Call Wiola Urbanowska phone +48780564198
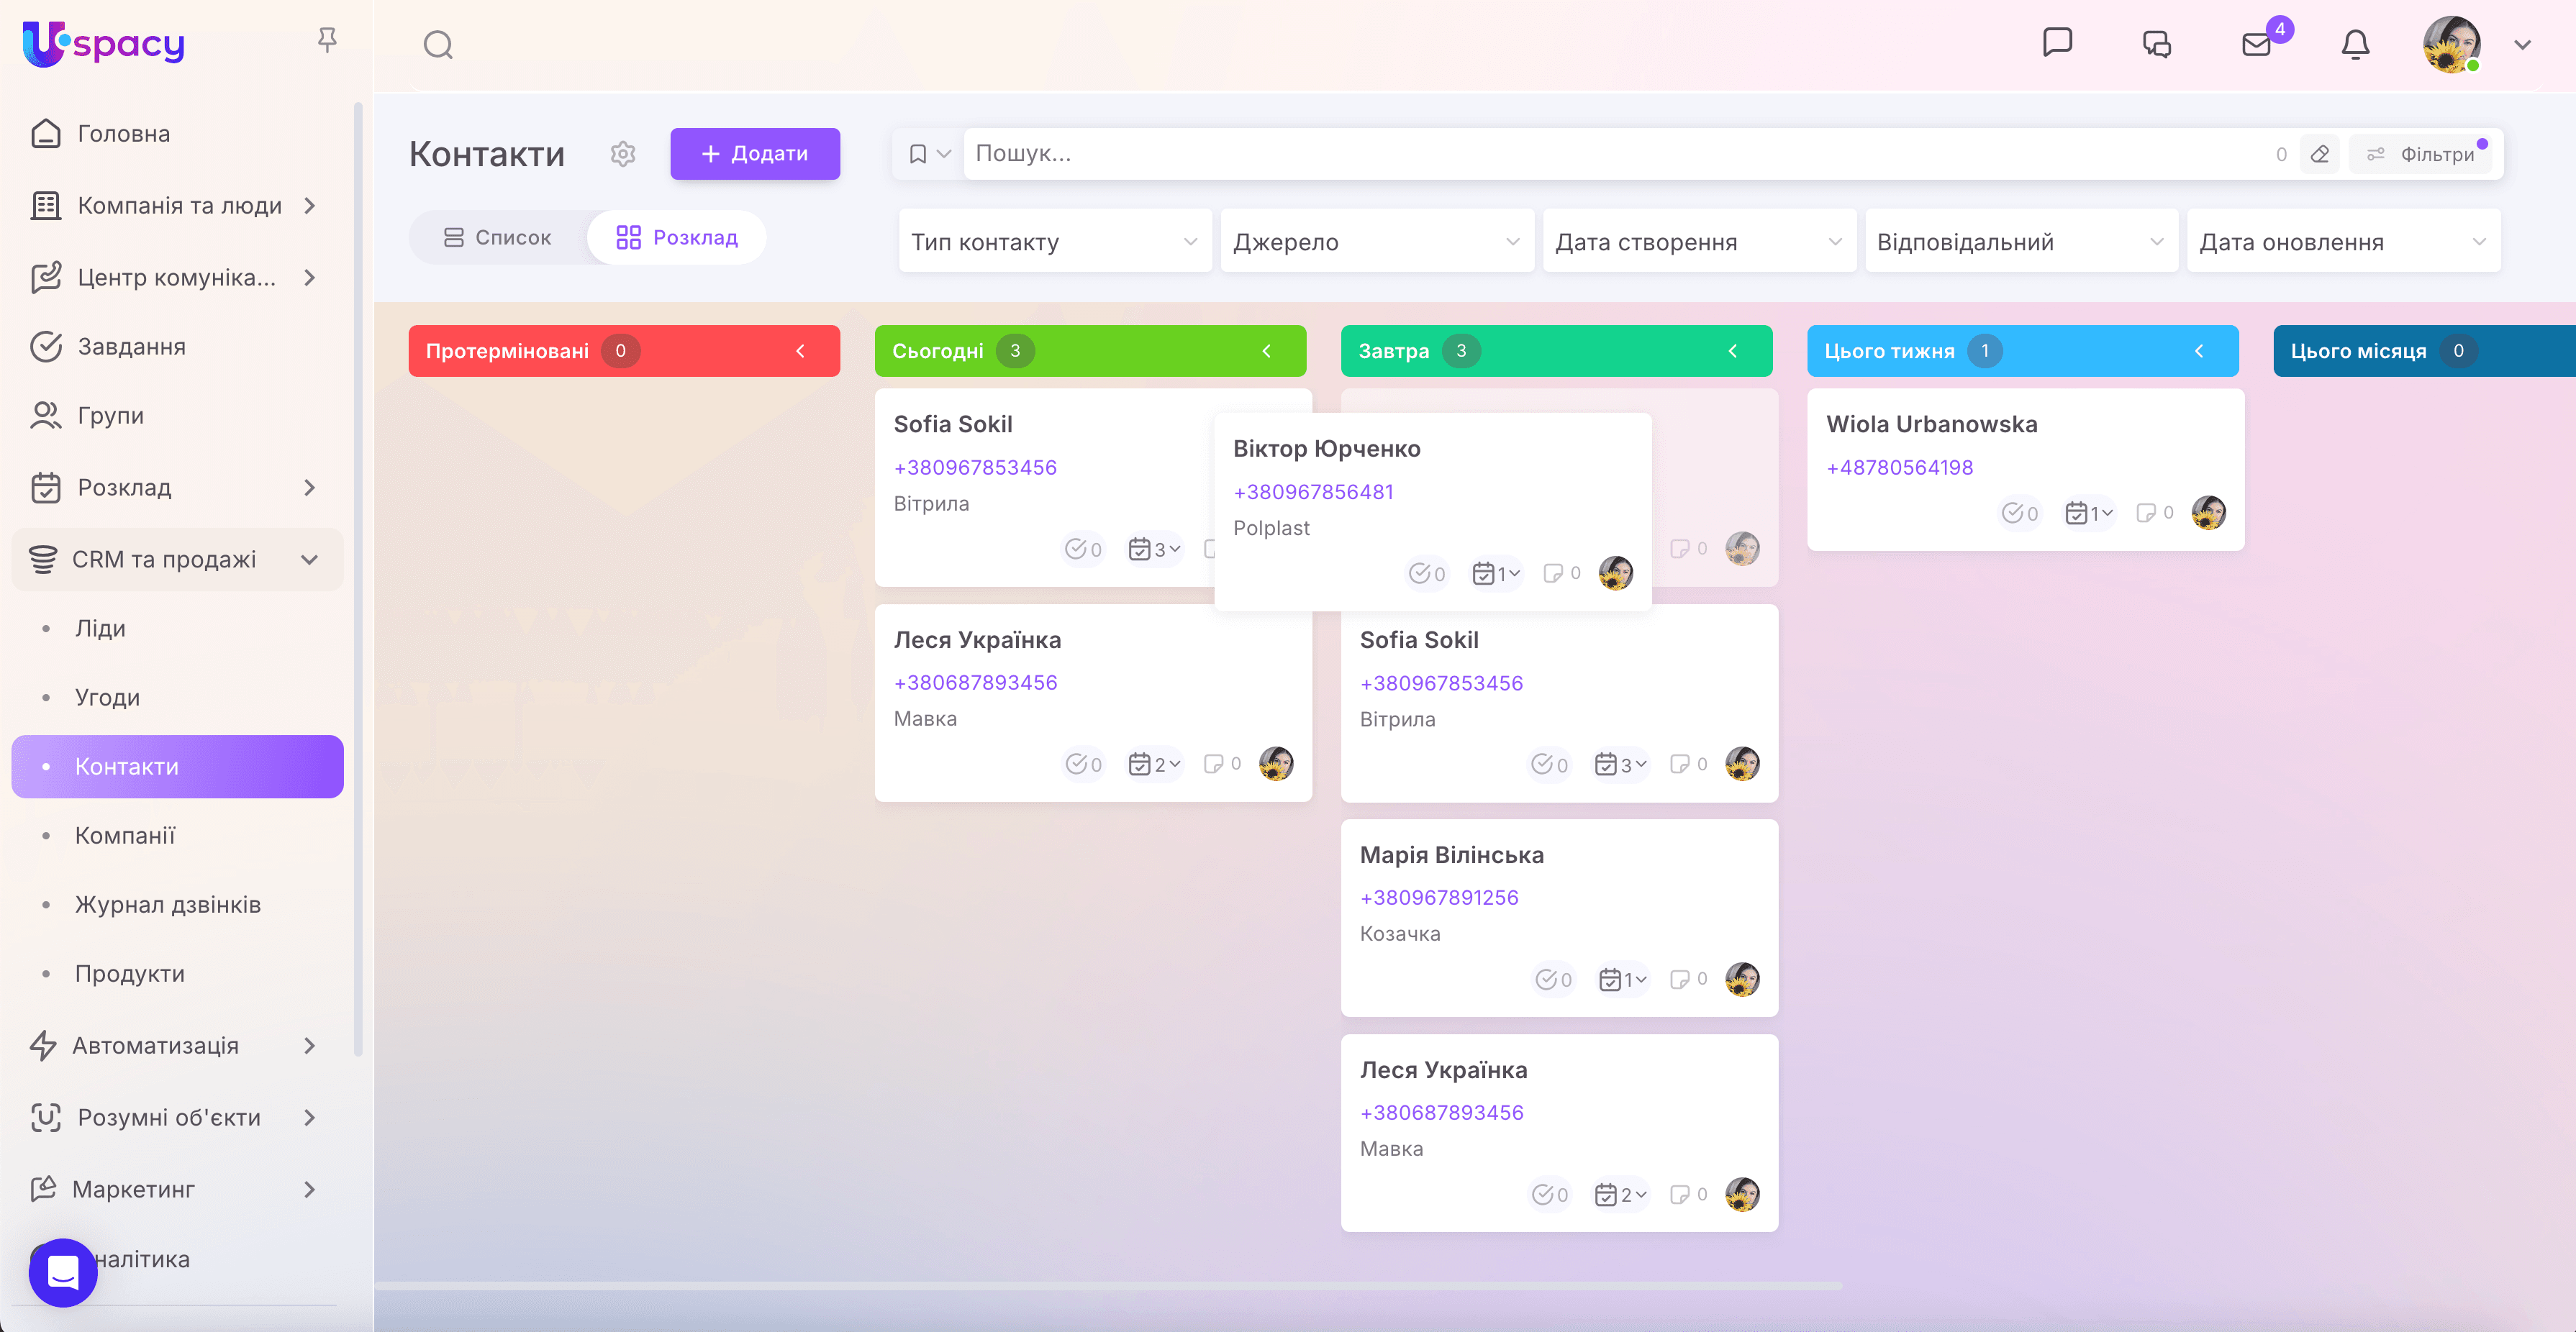The height and width of the screenshot is (1332, 2576). (1899, 467)
